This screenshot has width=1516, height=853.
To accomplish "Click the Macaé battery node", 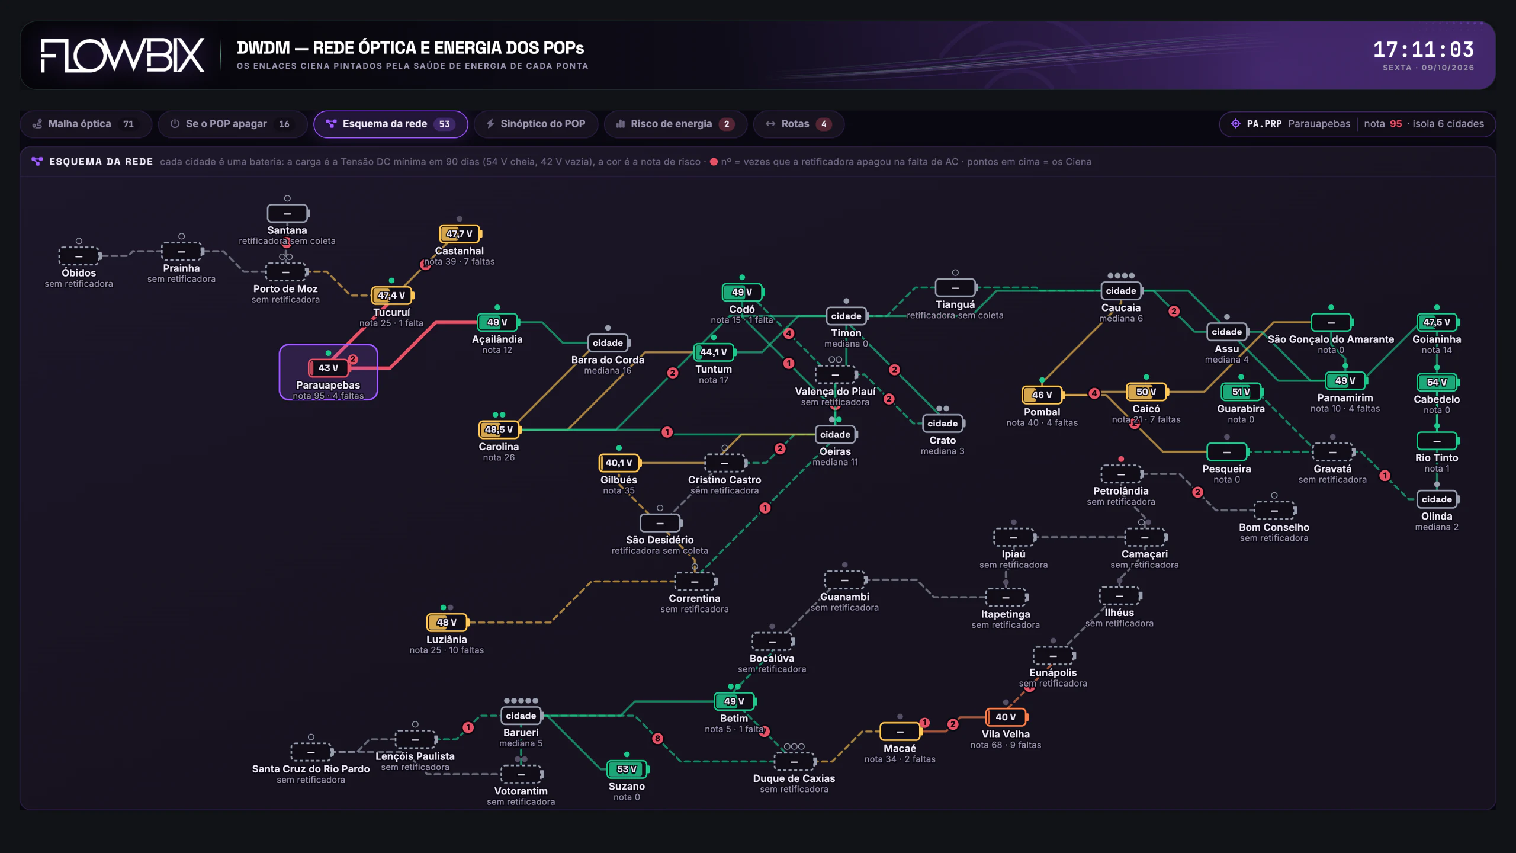I will (900, 732).
